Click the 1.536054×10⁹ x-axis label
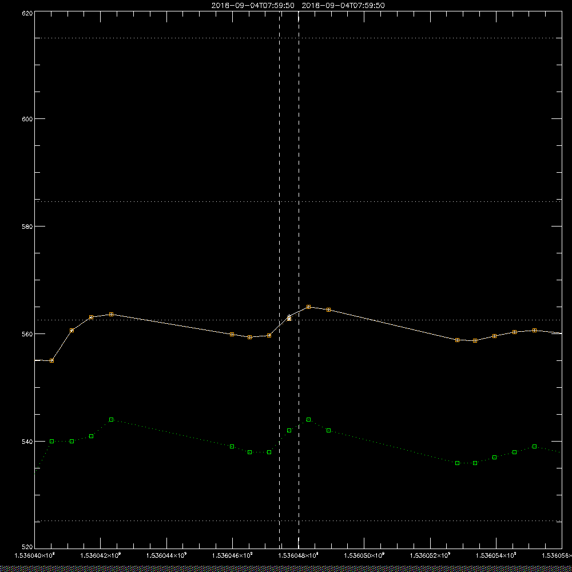The width and height of the screenshot is (572, 572). 496,555
